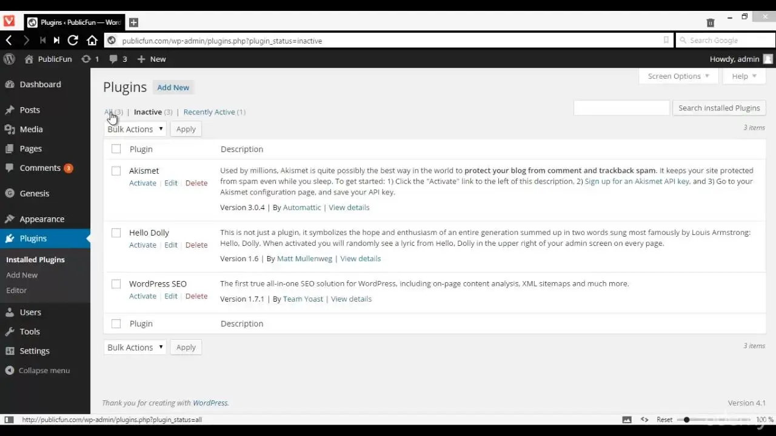Toggle browser panel icon in status bar
The width and height of the screenshot is (776, 436).
tap(9, 420)
